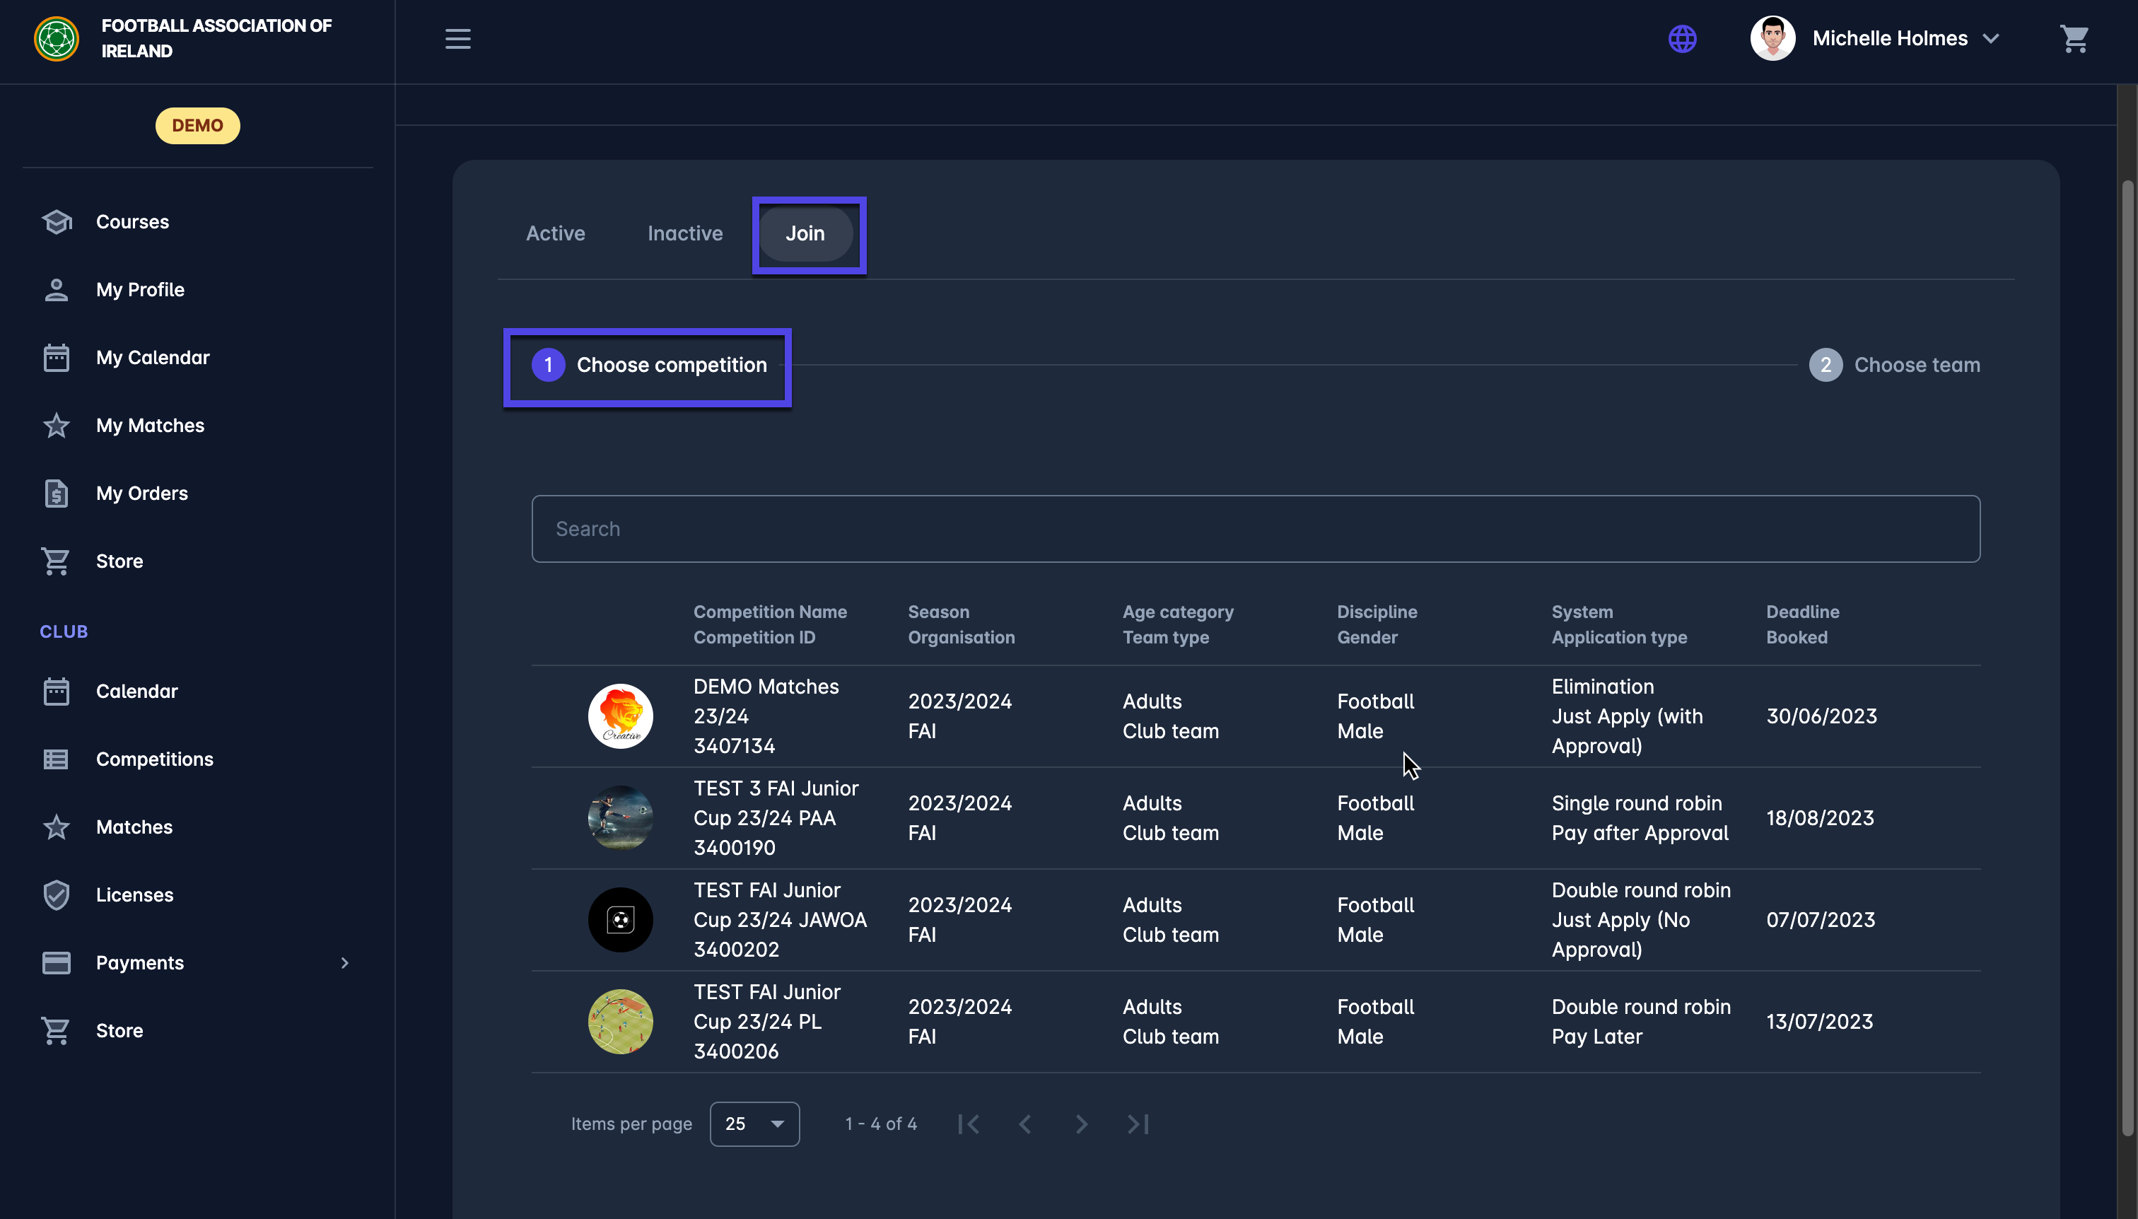Viewport: 2138px width, 1219px height.
Task: Open the items per page dropdown
Action: point(754,1124)
